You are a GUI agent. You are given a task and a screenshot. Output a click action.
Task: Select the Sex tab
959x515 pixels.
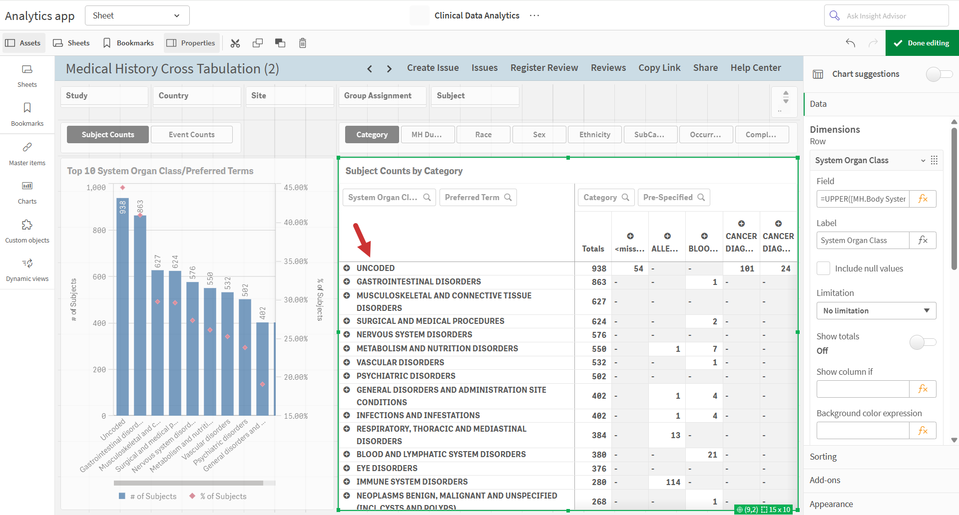[539, 135]
